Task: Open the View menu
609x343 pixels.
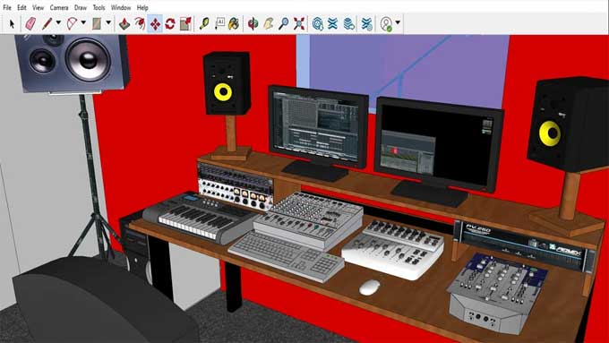Action: point(38,7)
